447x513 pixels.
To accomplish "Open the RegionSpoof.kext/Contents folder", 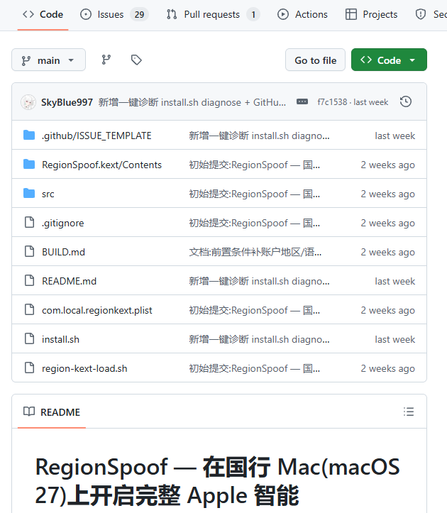I will (x=101, y=165).
